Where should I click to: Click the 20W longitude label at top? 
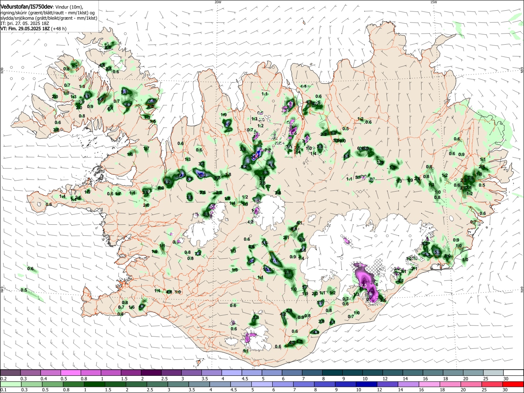pyautogui.click(x=218, y=2)
